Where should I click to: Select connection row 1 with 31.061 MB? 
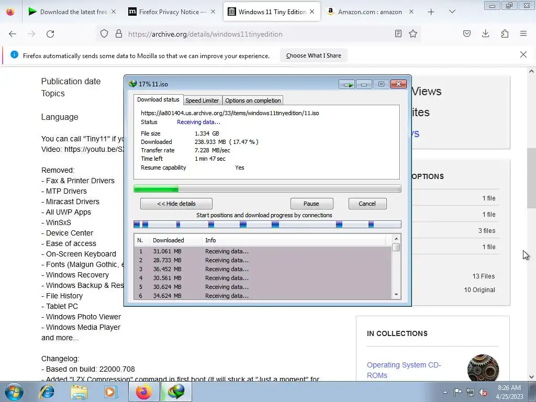click(x=263, y=251)
